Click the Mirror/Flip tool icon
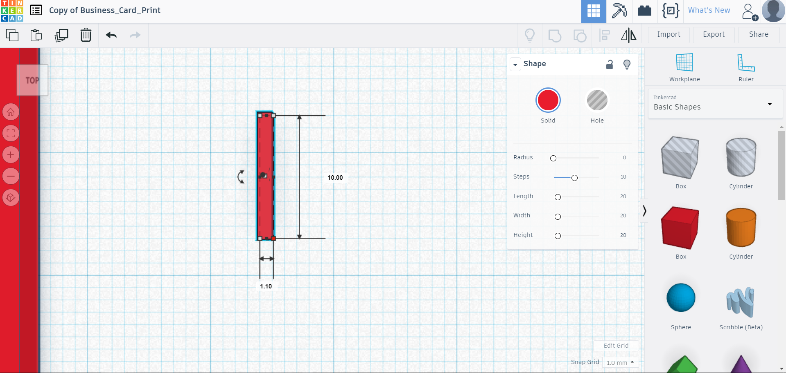 [x=629, y=35]
